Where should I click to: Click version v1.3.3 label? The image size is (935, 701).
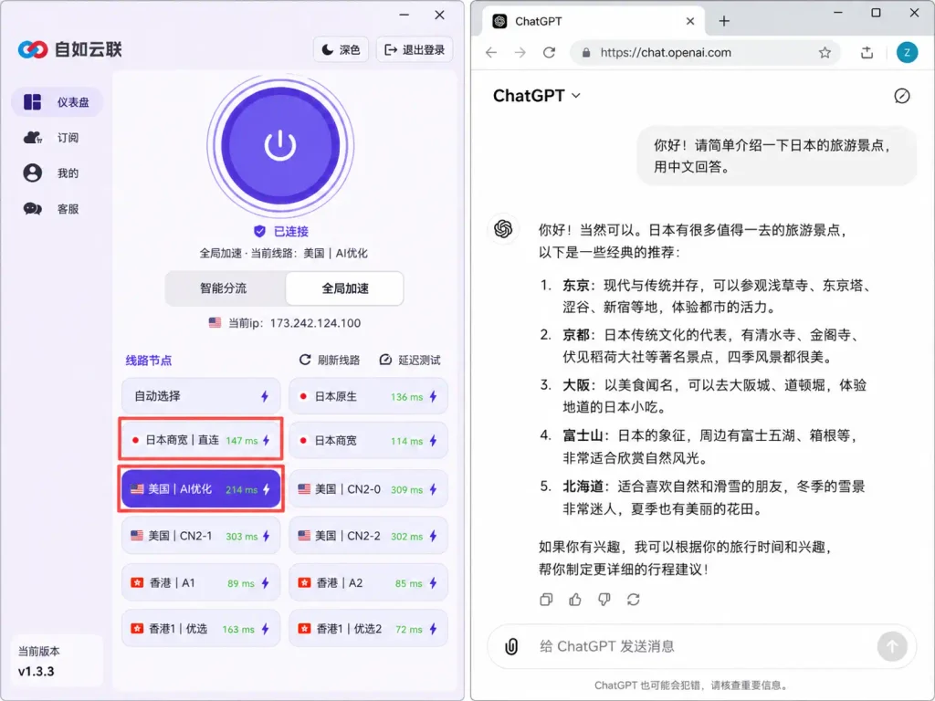36,671
